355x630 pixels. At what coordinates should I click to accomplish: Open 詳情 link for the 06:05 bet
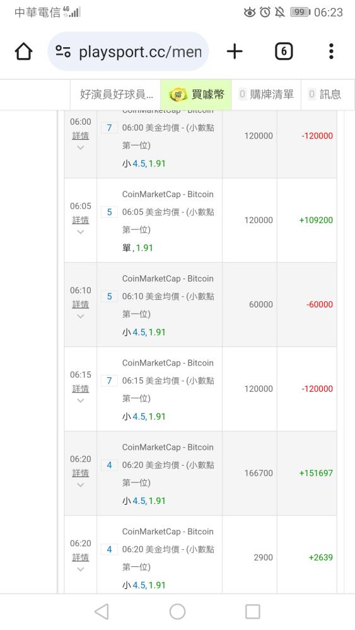click(81, 220)
